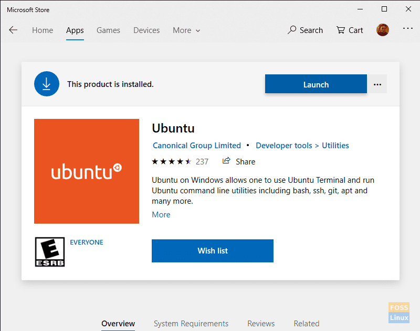Go back with the back arrow
This screenshot has height=331, width=420.
pyautogui.click(x=13, y=30)
